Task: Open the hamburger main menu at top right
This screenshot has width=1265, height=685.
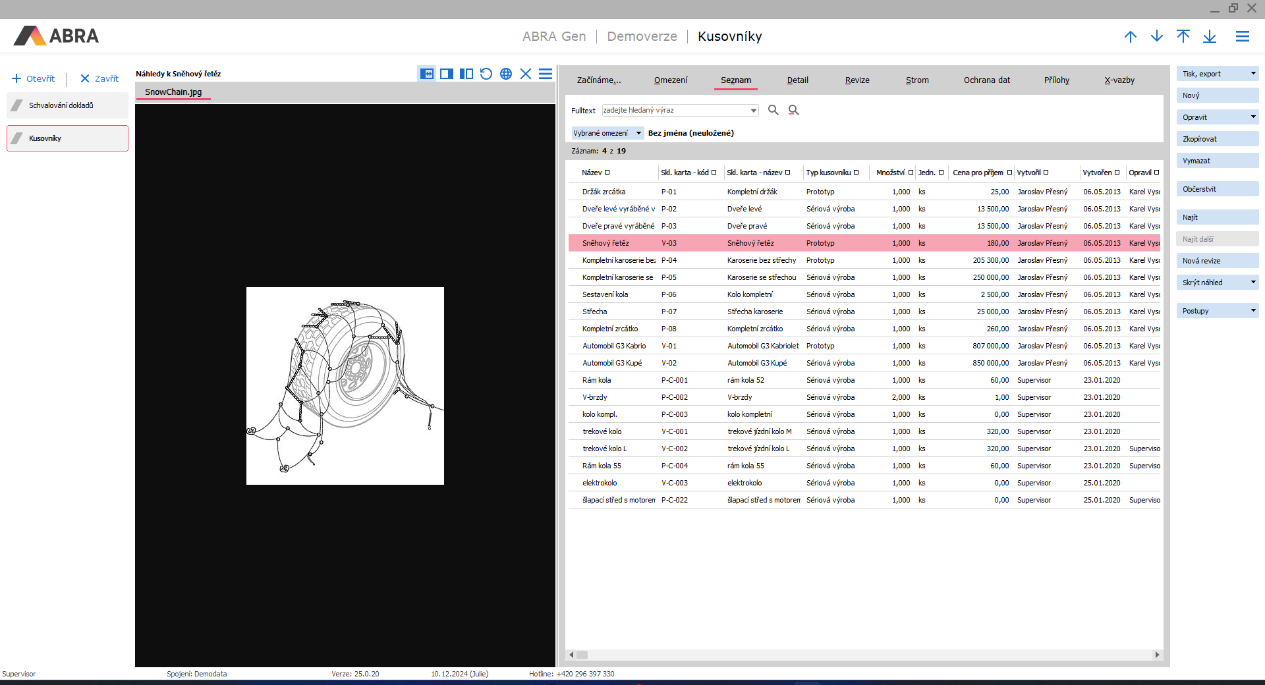Action: click(1243, 37)
